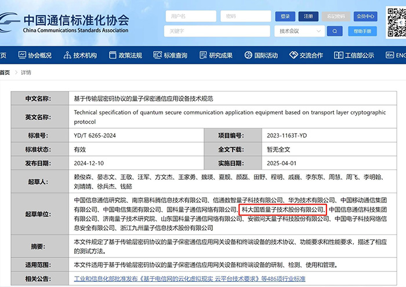Click the 工信部公示 book icon
406x287 pixels.
(x=338, y=55)
